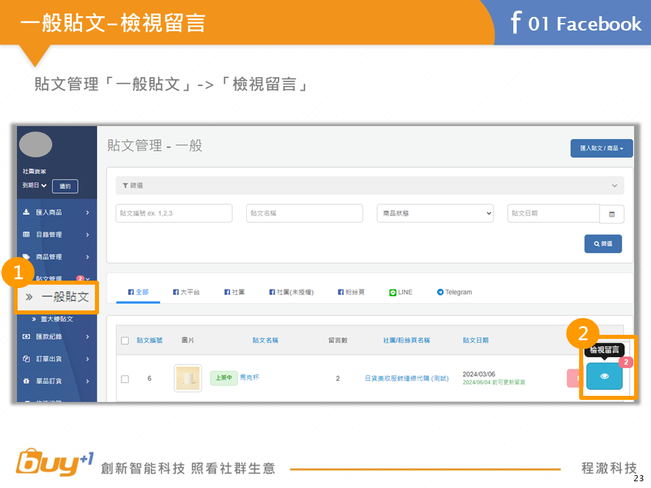Open the 商品狀態 dropdown
Image resolution: width=651 pixels, height=488 pixels.
coord(435,213)
